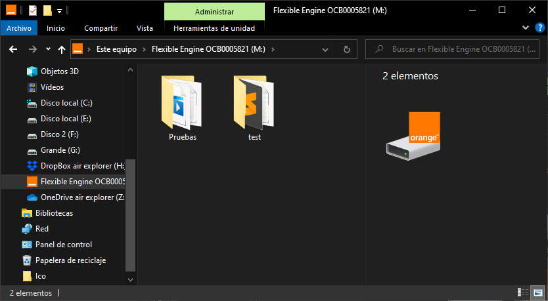Select Flexible Engine OCB0005 drive in sidebar
This screenshot has height=301, width=548.
(76, 182)
